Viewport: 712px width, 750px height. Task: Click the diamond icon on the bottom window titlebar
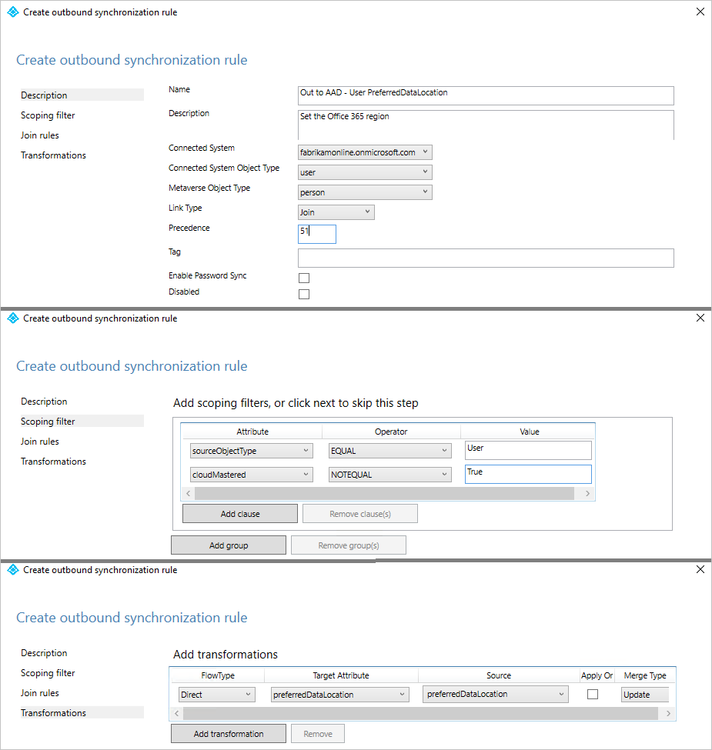[12, 569]
